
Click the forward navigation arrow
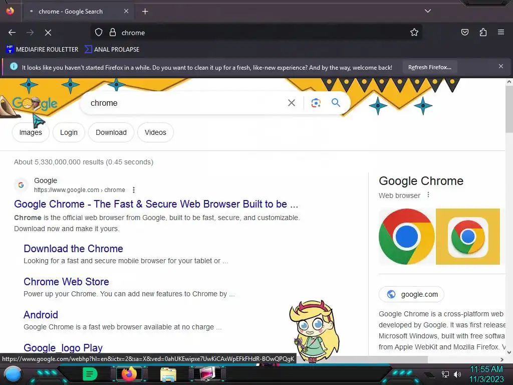pyautogui.click(x=30, y=33)
